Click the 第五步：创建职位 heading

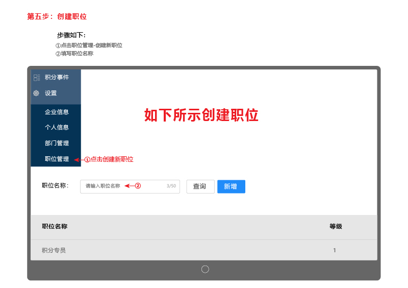57,16
